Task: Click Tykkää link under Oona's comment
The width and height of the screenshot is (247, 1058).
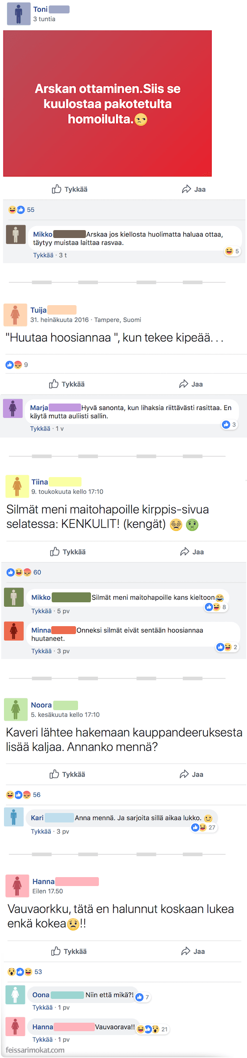Action: 43,1007
